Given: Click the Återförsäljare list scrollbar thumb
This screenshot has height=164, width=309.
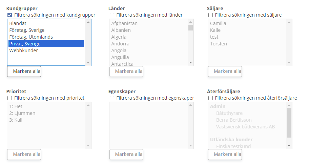Looking at the screenshot, I should [289, 122].
